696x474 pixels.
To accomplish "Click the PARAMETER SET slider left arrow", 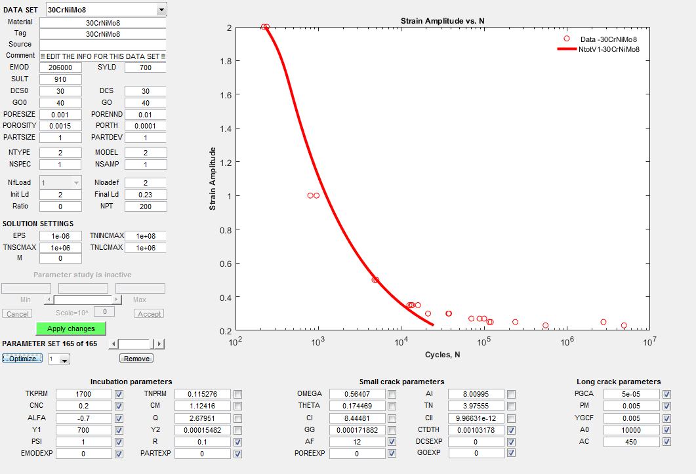I will (113, 344).
